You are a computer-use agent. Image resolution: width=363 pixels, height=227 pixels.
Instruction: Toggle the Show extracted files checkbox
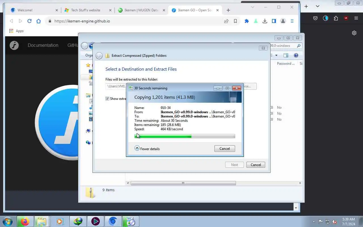coord(107,98)
